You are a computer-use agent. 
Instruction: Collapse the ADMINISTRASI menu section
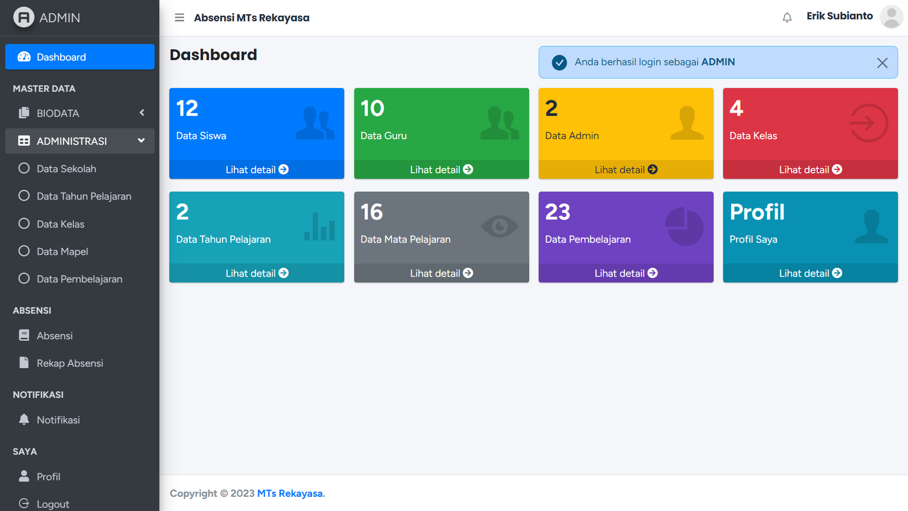tap(79, 141)
